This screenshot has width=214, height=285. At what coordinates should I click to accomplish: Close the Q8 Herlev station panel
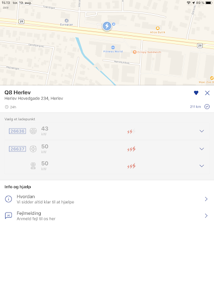tap(207, 93)
